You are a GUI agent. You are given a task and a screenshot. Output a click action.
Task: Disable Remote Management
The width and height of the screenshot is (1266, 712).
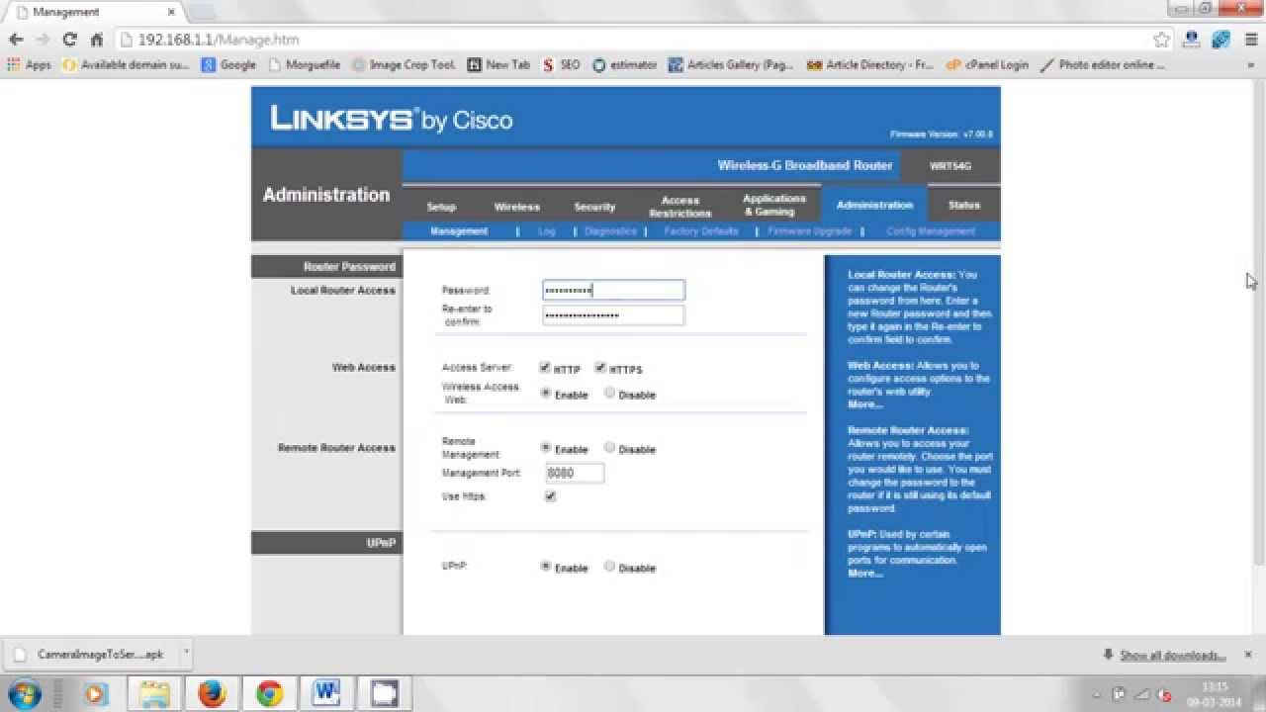click(609, 447)
